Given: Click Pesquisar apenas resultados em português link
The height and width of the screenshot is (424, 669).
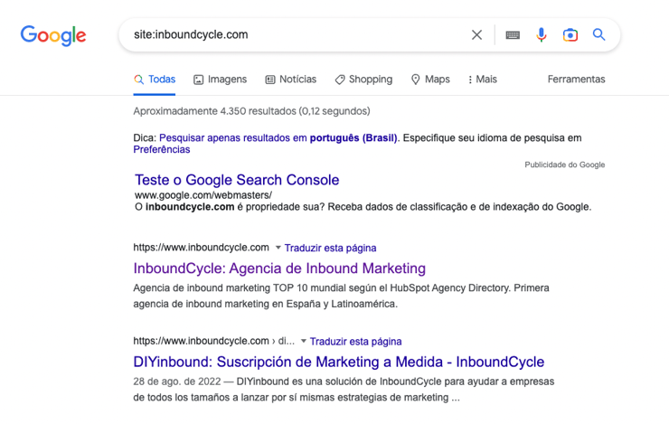Looking at the screenshot, I should 278,137.
